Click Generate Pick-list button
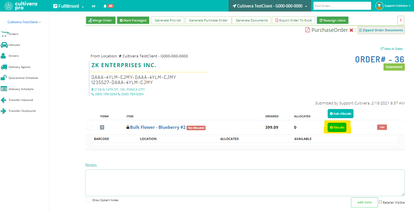414x212 pixels. point(168,20)
